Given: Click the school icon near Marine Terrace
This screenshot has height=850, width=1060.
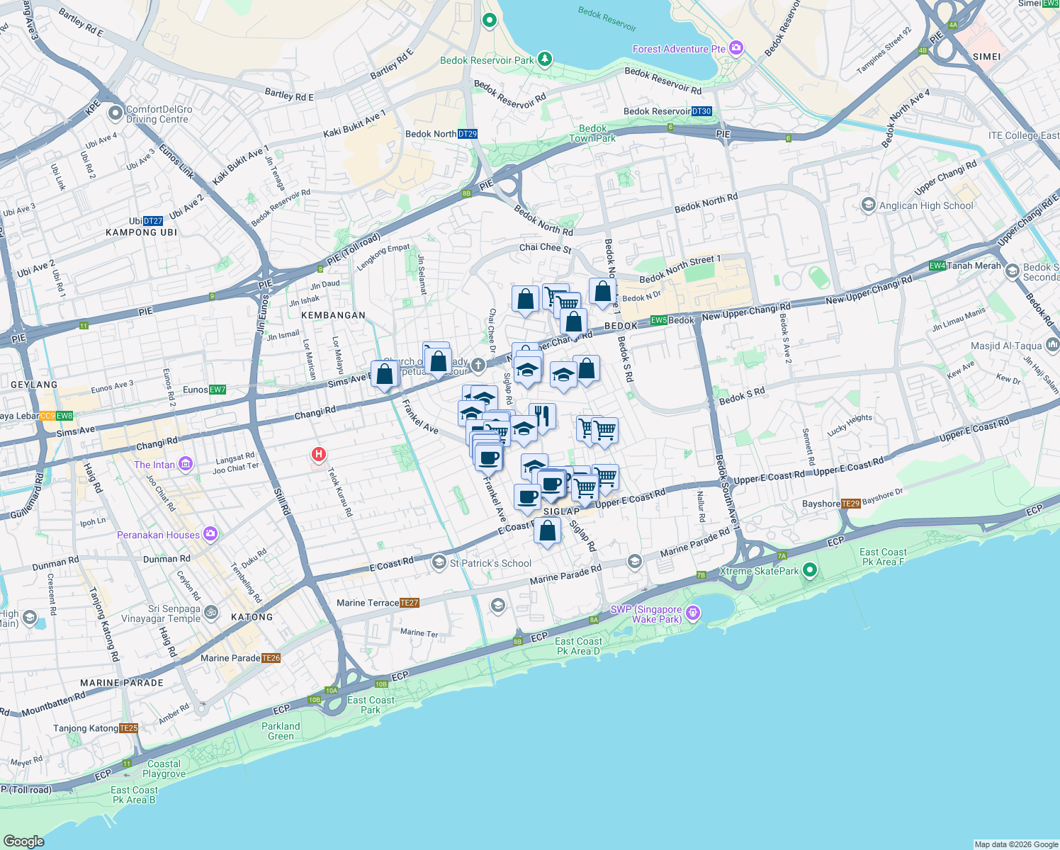Looking at the screenshot, I should [x=497, y=605].
